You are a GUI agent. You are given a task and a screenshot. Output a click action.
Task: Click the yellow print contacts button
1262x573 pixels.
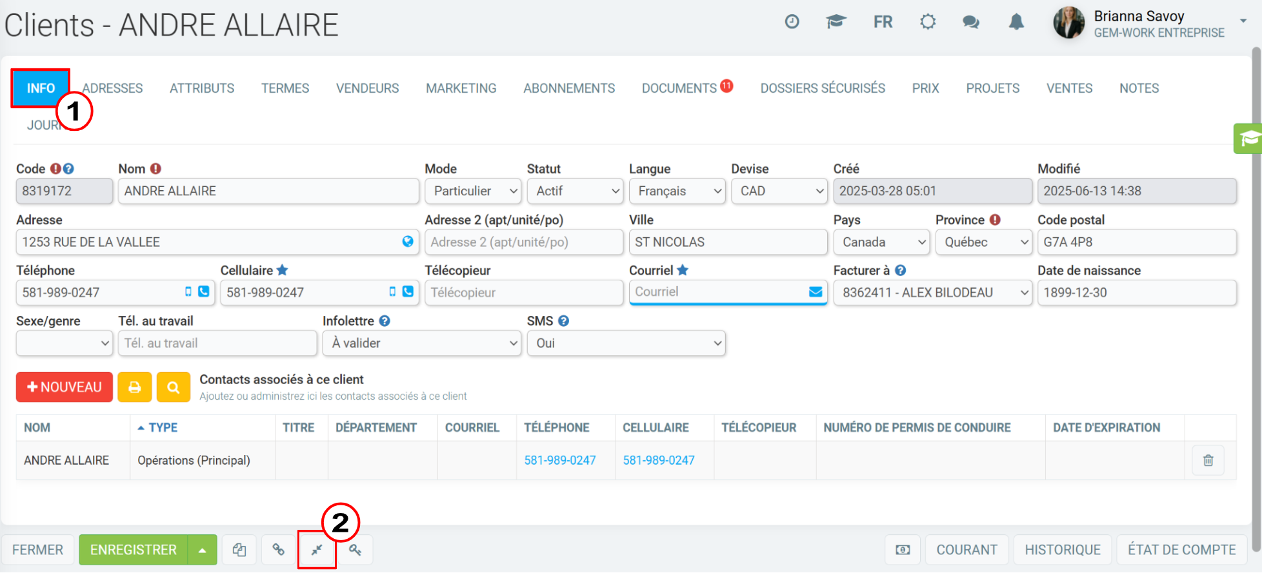point(134,387)
